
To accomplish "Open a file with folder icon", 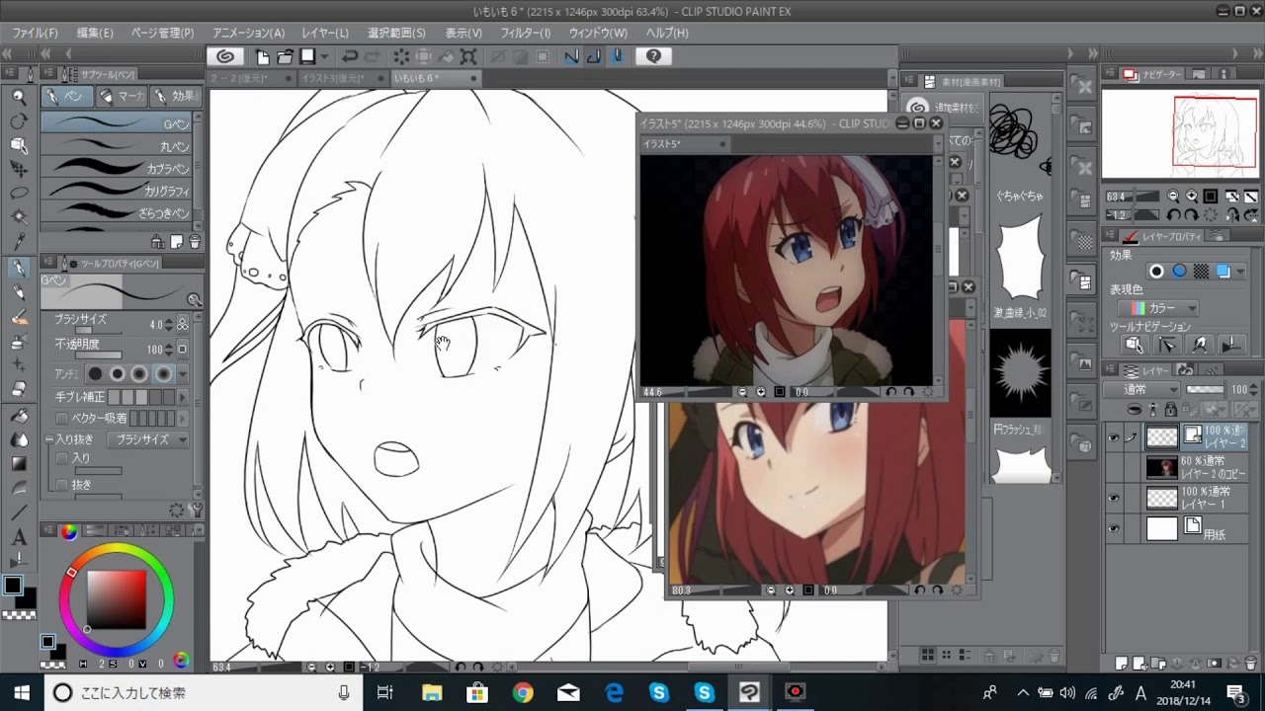I will [285, 56].
